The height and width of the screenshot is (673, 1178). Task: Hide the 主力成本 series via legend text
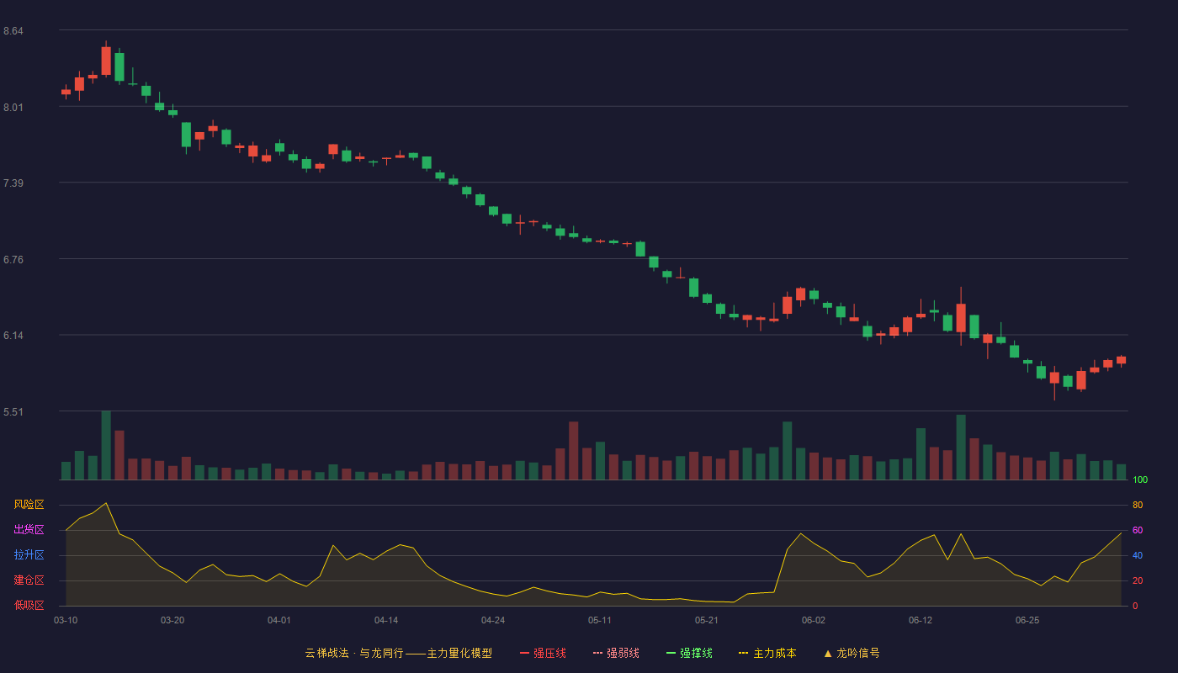click(x=775, y=653)
